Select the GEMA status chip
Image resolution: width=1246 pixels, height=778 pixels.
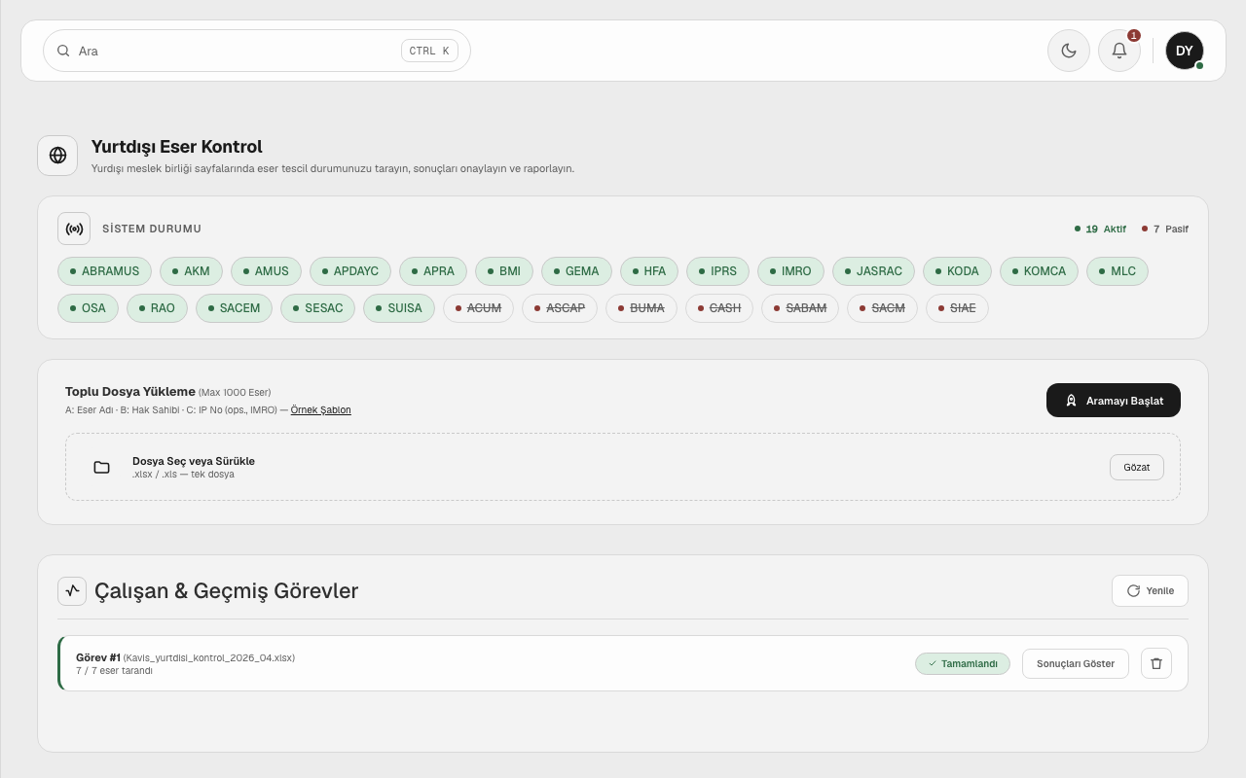pos(576,271)
